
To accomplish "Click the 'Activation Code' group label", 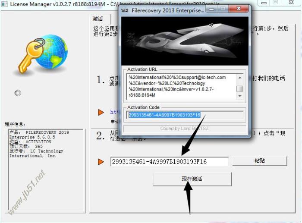I will pos(143,107).
